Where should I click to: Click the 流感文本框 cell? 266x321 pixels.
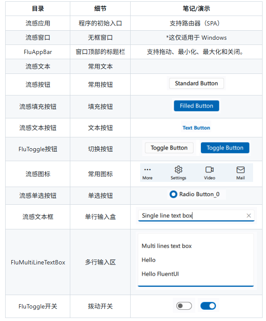(38, 216)
